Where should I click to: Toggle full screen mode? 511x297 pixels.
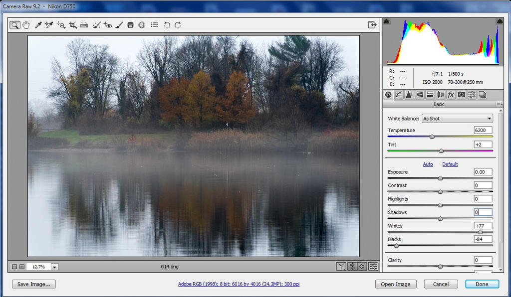tap(372, 25)
